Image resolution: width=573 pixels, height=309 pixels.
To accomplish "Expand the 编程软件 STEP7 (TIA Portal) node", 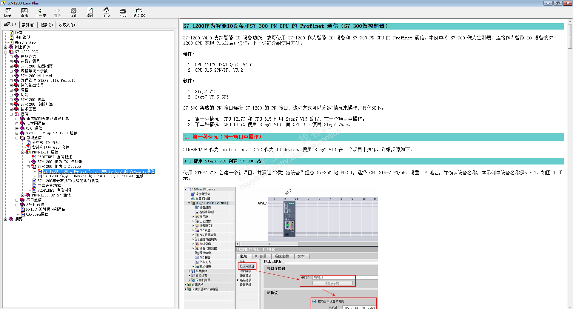I will [11, 81].
